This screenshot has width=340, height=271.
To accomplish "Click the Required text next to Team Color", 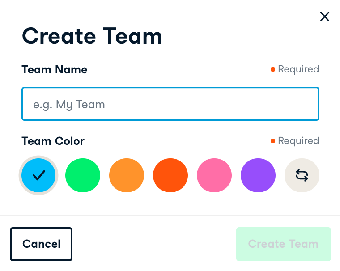I will point(298,141).
